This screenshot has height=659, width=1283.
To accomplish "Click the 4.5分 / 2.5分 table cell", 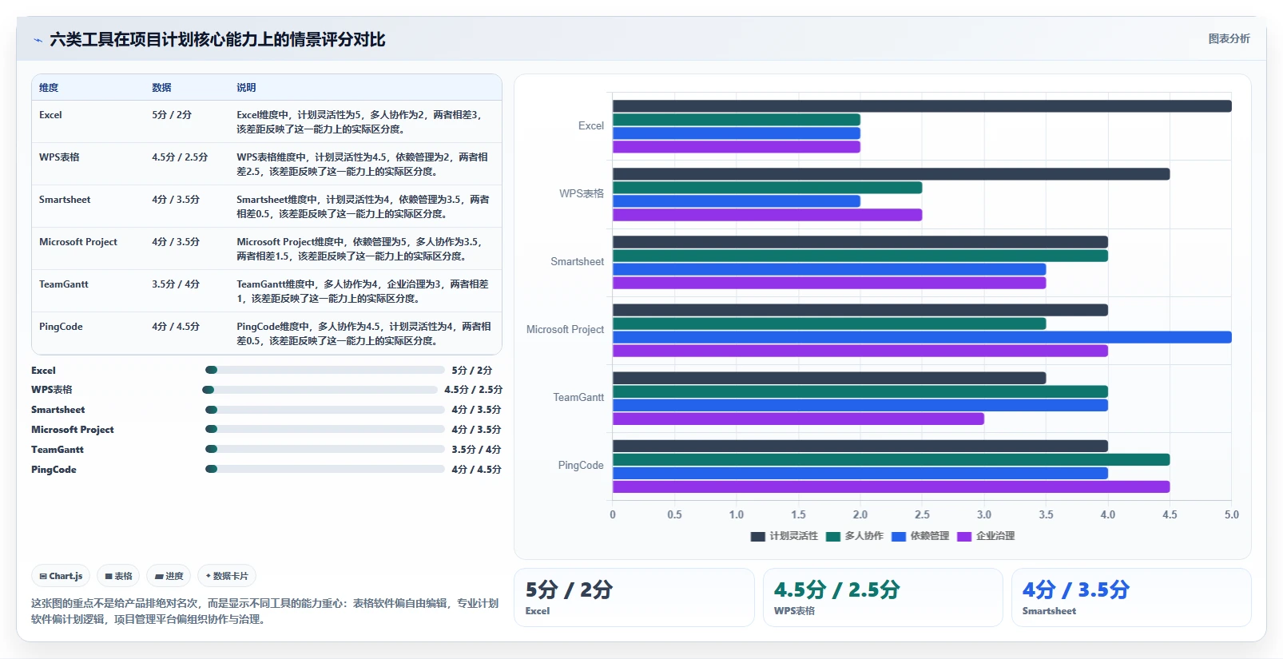I will [180, 157].
